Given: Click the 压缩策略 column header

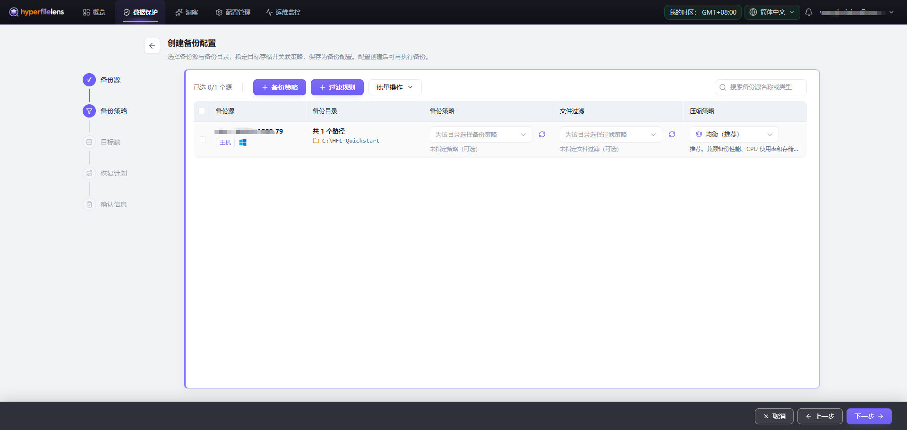Looking at the screenshot, I should pos(702,111).
